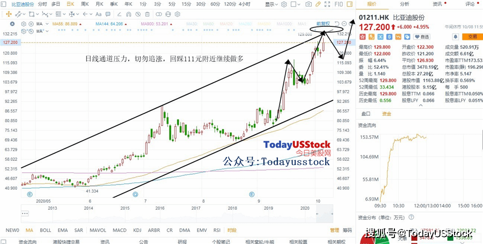The height and width of the screenshot is (244, 483).
Task: Click the blue dollar sign stock tag icon
Action: (390, 36)
